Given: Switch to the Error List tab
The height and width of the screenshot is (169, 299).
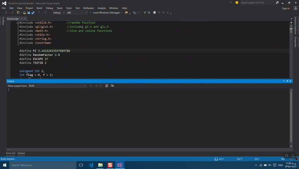Looking at the screenshot, I should click(x=11, y=153).
